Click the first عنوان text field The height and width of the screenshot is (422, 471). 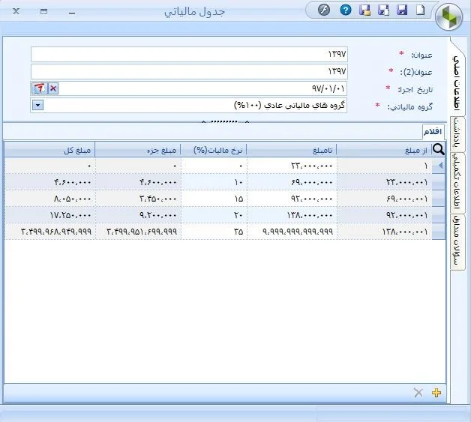pos(190,55)
